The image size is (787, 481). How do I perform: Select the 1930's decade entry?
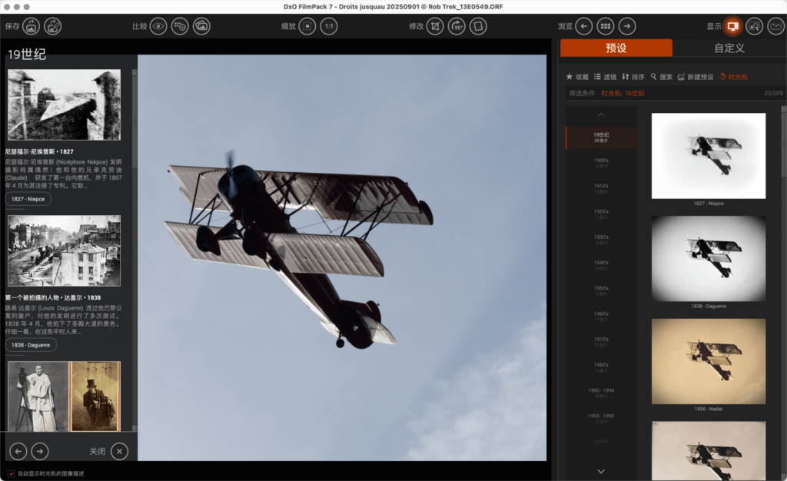601,240
